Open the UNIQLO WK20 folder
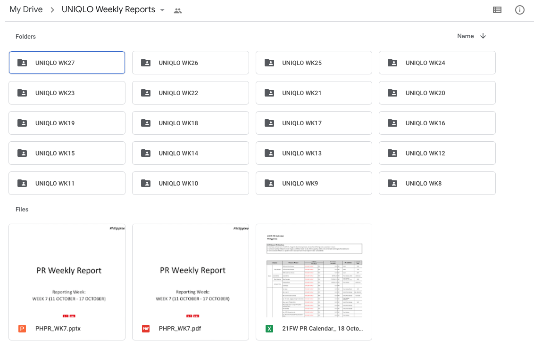 point(437,93)
